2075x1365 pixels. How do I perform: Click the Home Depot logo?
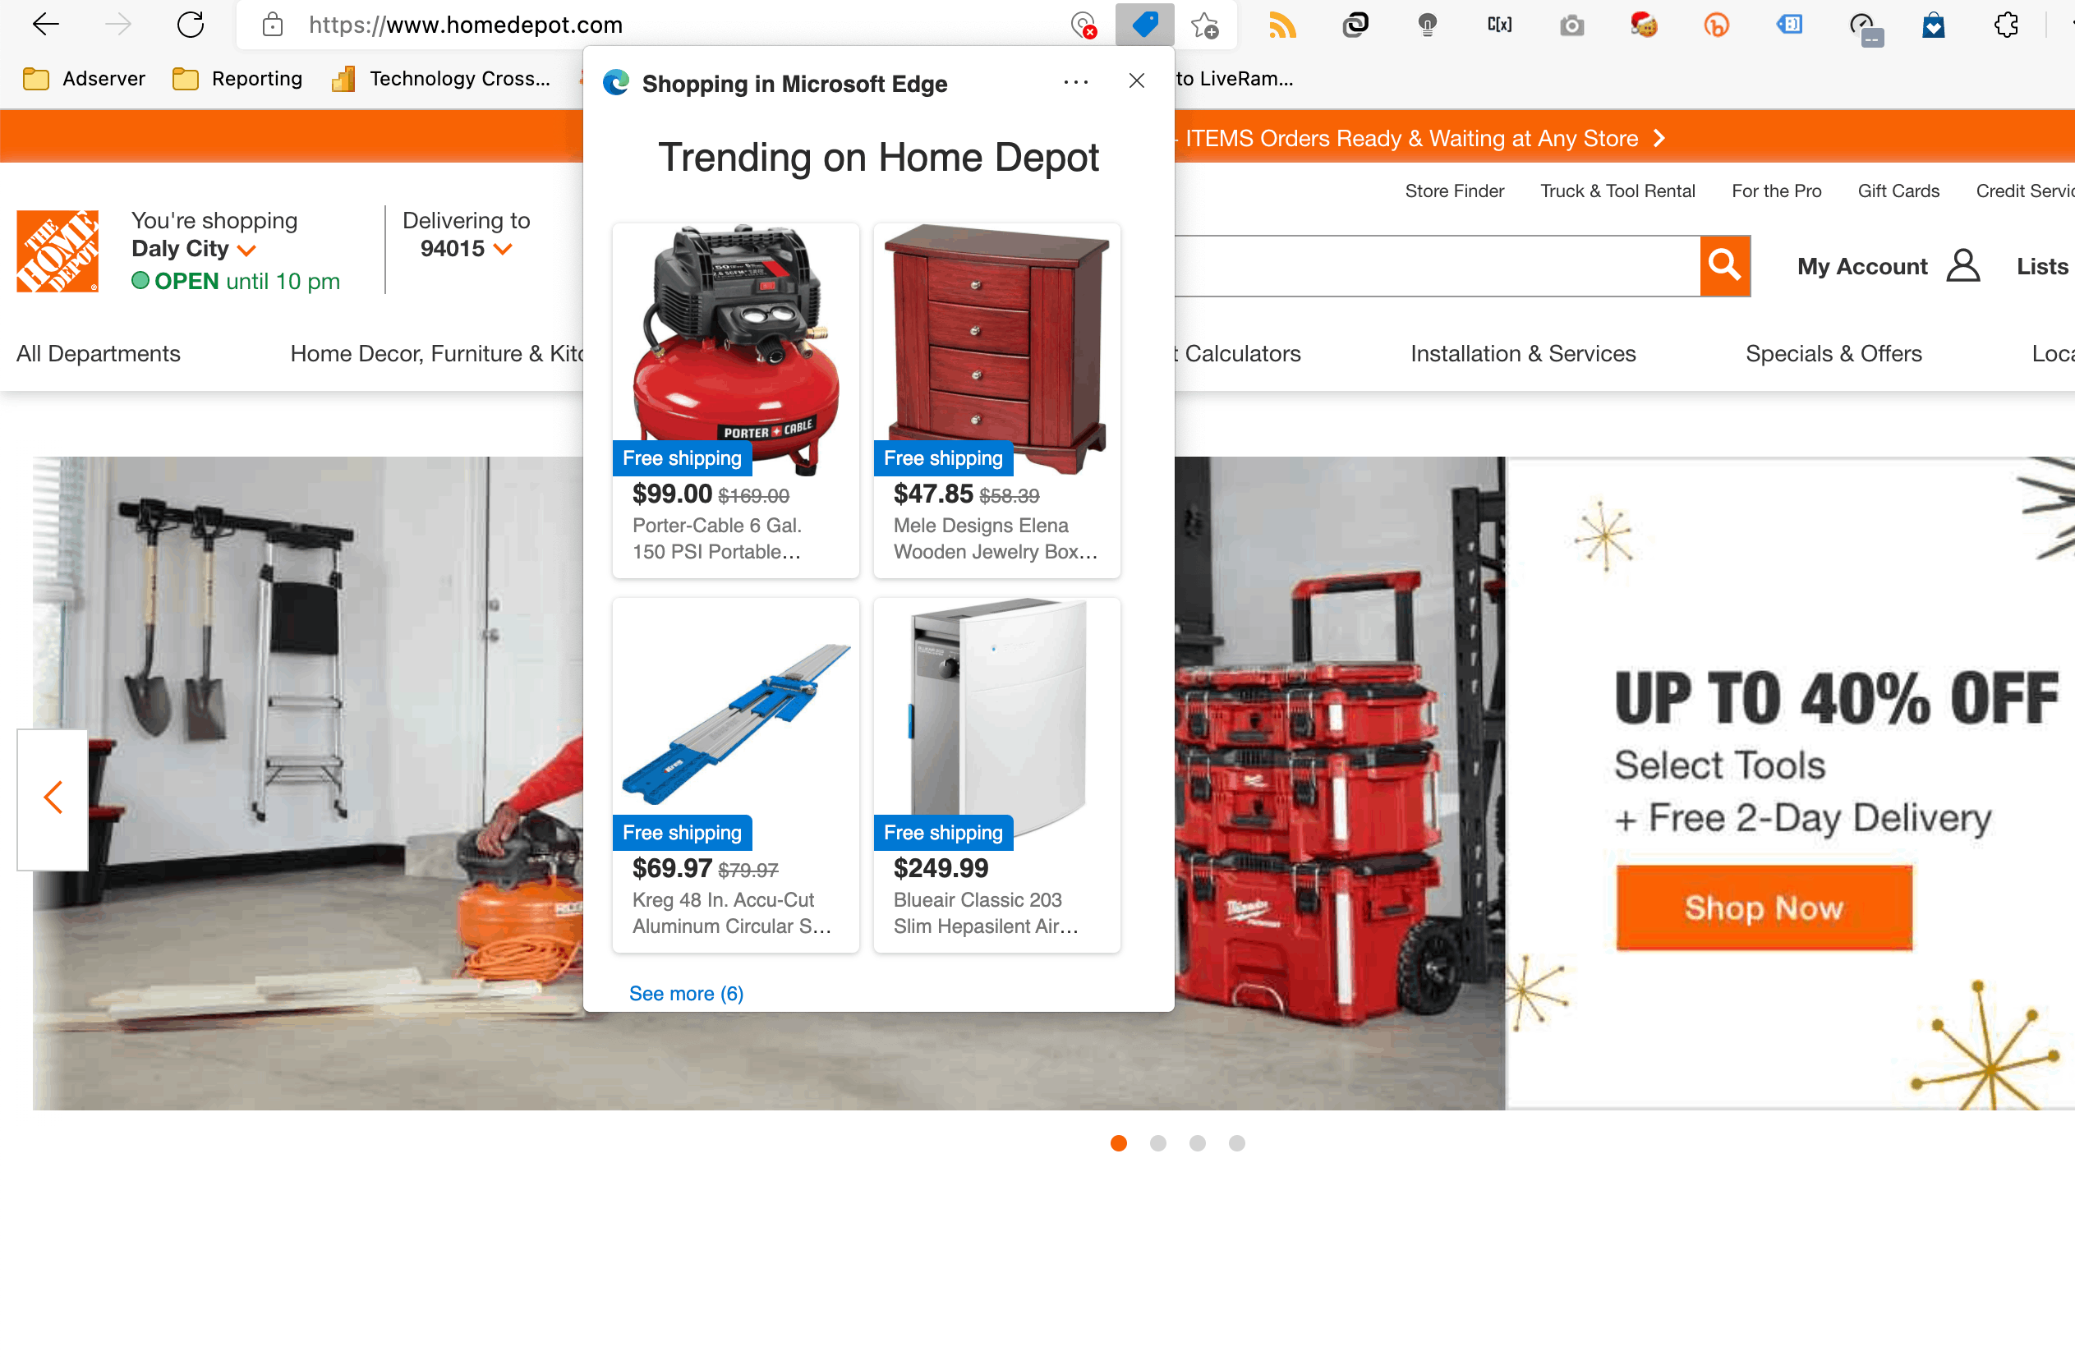(58, 251)
